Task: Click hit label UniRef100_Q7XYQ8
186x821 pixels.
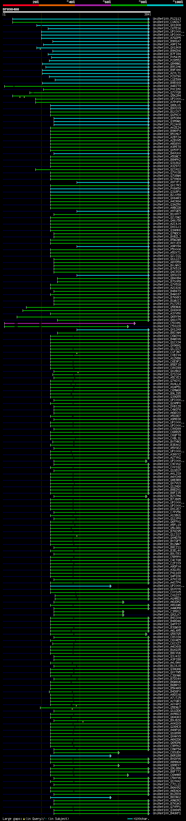Action: pyautogui.click(x=167, y=92)
